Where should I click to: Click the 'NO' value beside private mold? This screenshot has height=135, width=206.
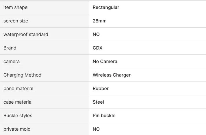[x=96, y=129]
